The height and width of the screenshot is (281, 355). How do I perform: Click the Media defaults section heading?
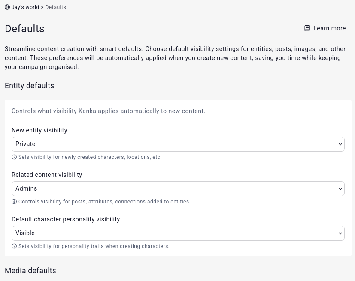pyautogui.click(x=30, y=271)
